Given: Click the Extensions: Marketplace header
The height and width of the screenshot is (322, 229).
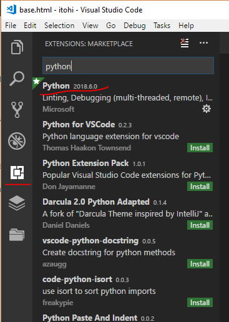Looking at the screenshot, I should click(x=89, y=44).
